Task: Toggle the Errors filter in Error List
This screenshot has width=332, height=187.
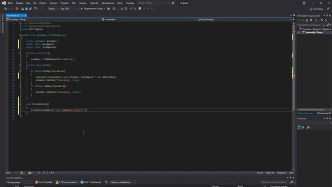Action: click(x=44, y=182)
